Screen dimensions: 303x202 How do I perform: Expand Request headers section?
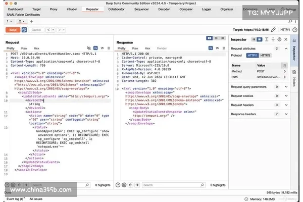(286, 105)
